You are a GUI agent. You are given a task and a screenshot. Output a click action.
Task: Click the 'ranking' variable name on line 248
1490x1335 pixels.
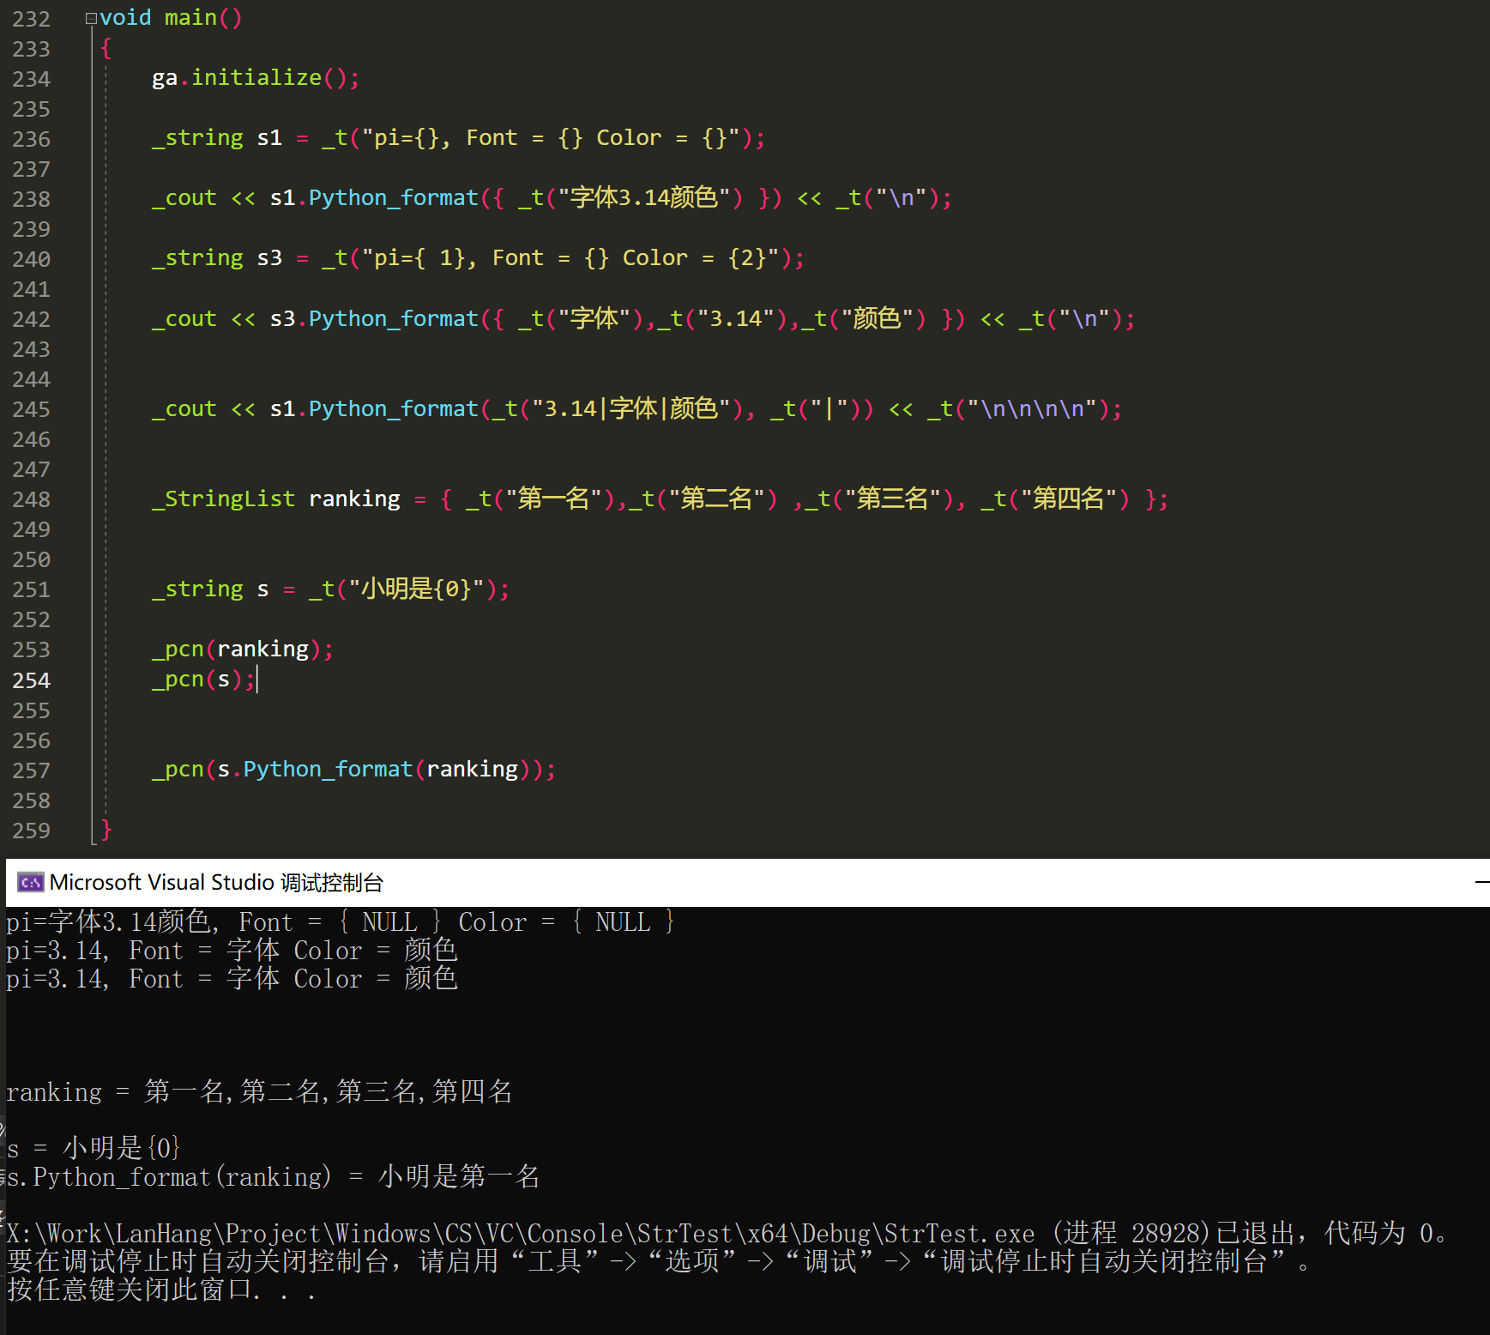tap(354, 499)
